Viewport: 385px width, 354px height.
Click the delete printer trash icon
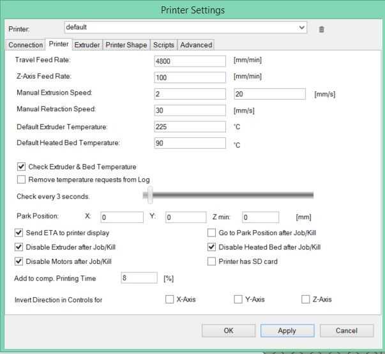[322, 29]
